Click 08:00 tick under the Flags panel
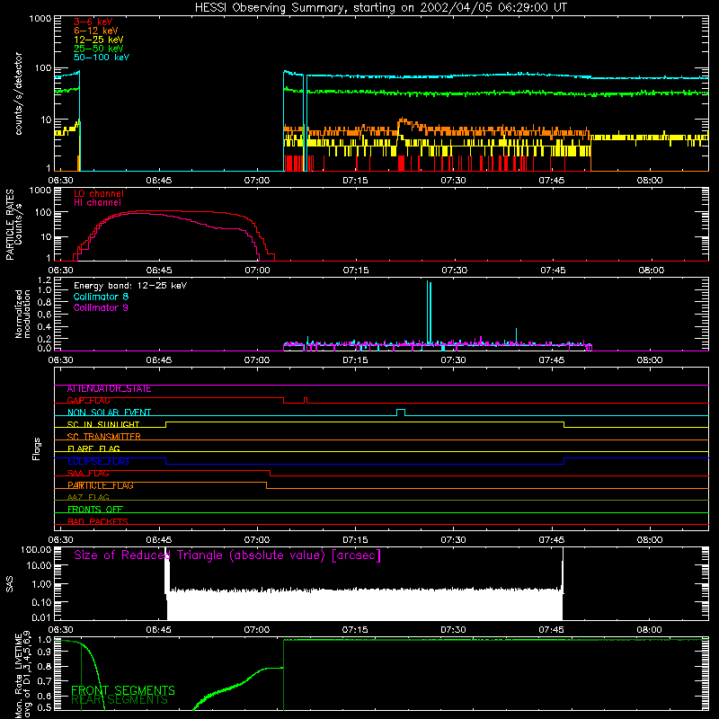 650,540
